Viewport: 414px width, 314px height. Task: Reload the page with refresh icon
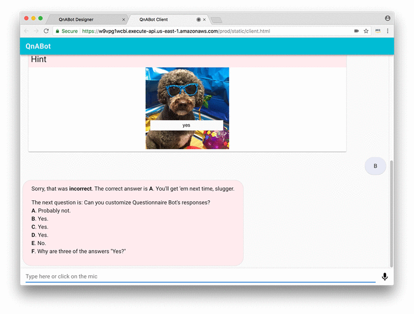pos(46,31)
